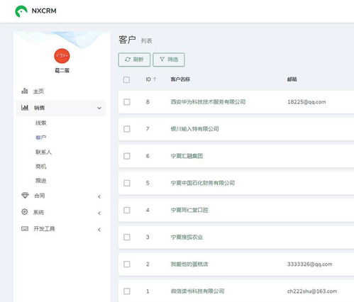This screenshot has width=354, height=302.
Task: Click the 刷新 refresh button
Action: (x=134, y=60)
